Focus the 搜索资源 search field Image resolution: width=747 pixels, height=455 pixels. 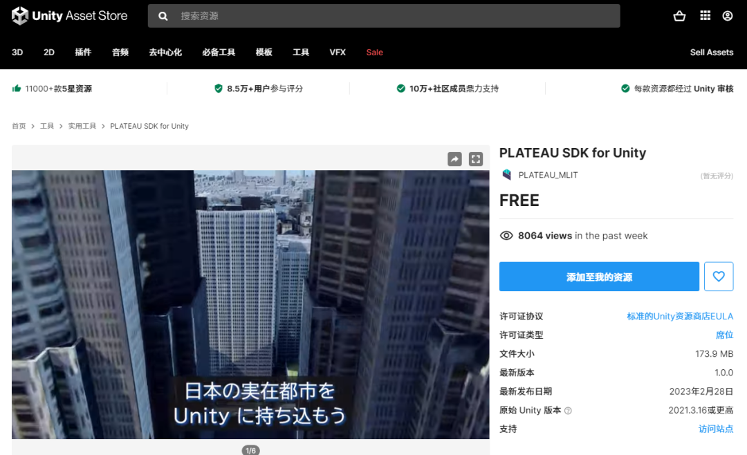point(383,16)
